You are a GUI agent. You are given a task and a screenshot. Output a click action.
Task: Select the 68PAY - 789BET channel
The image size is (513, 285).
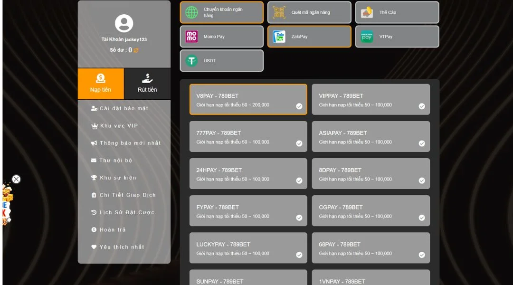pos(370,248)
